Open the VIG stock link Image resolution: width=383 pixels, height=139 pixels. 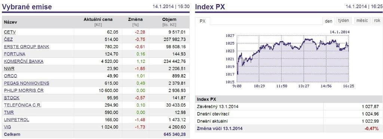click(7, 127)
